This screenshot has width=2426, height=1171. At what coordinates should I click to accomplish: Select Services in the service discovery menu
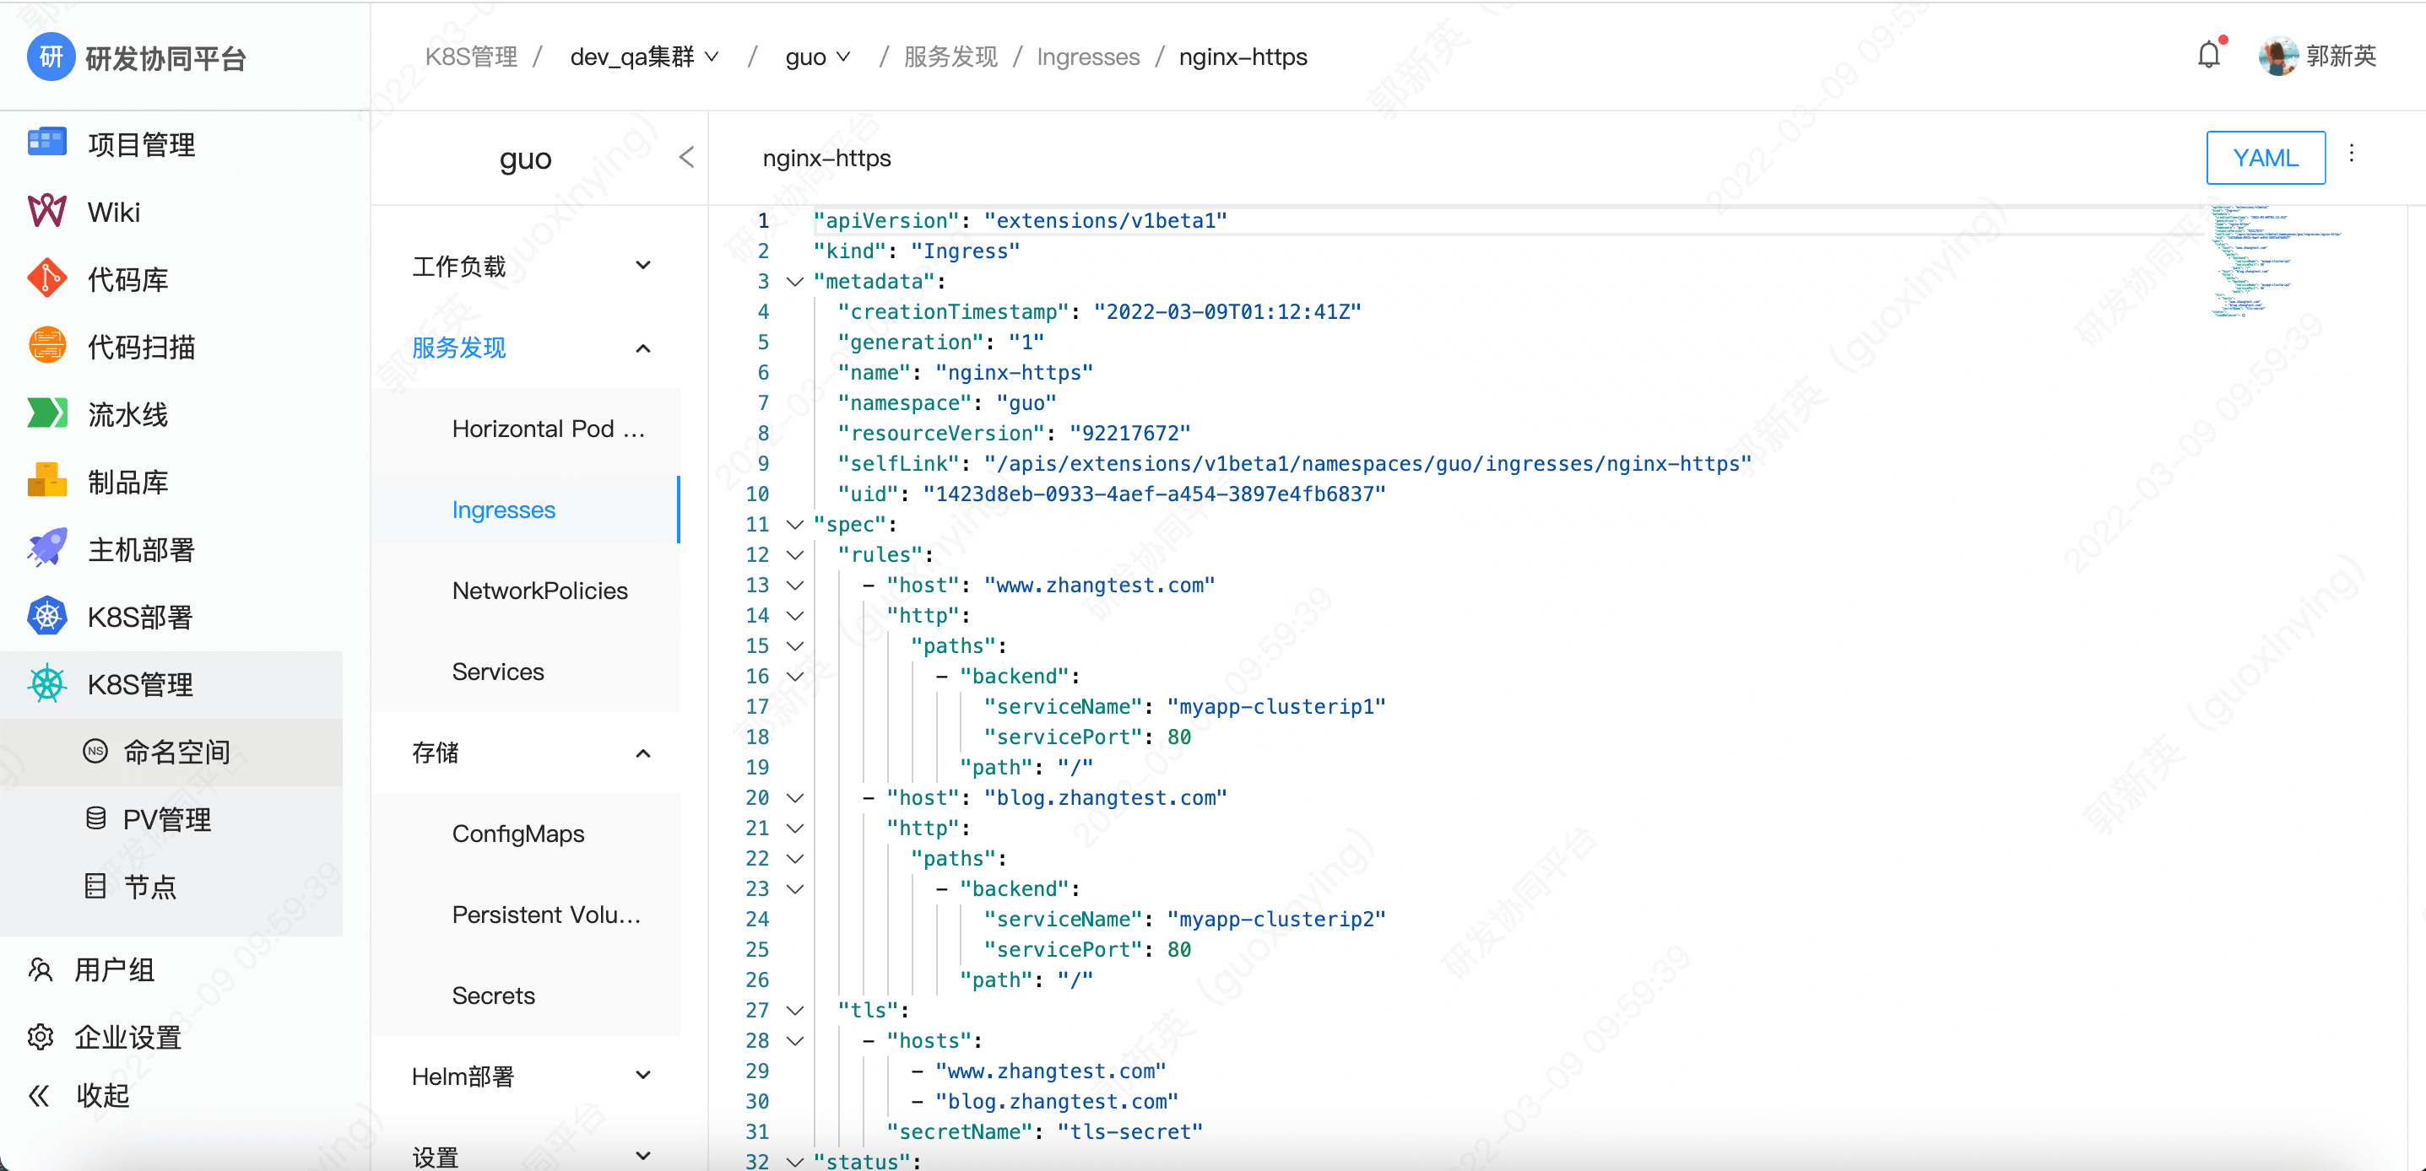tap(497, 672)
